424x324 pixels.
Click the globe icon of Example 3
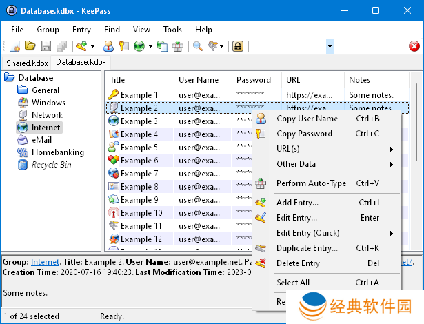pyautogui.click(x=114, y=121)
